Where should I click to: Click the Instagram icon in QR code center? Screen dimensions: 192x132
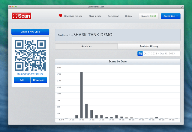(30, 56)
